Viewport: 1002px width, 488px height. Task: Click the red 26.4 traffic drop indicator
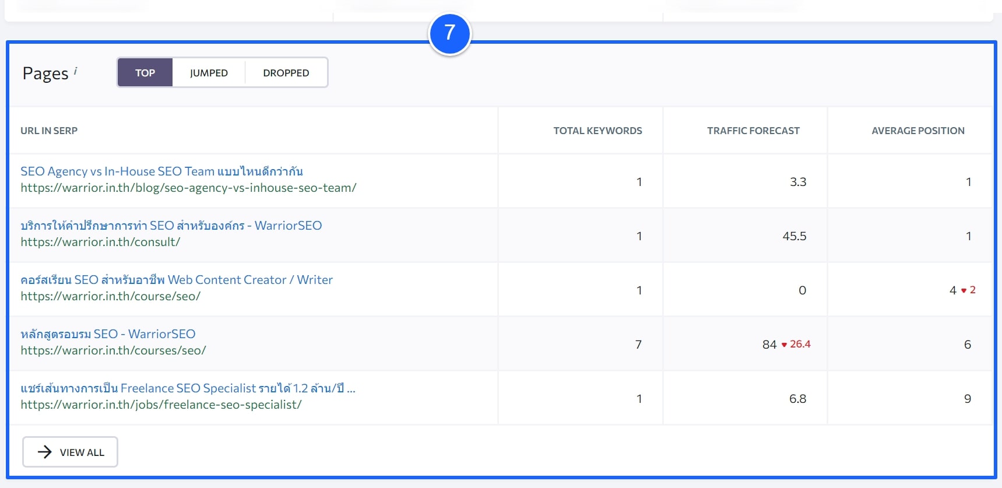pyautogui.click(x=796, y=344)
